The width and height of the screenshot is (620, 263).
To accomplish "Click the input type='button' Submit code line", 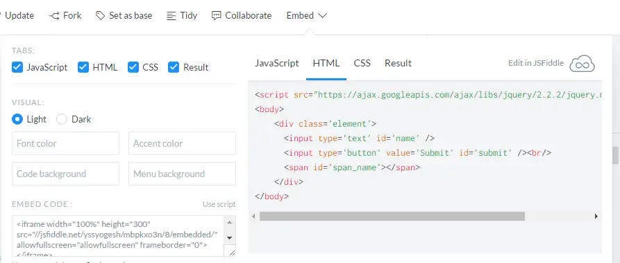I will 417,153.
